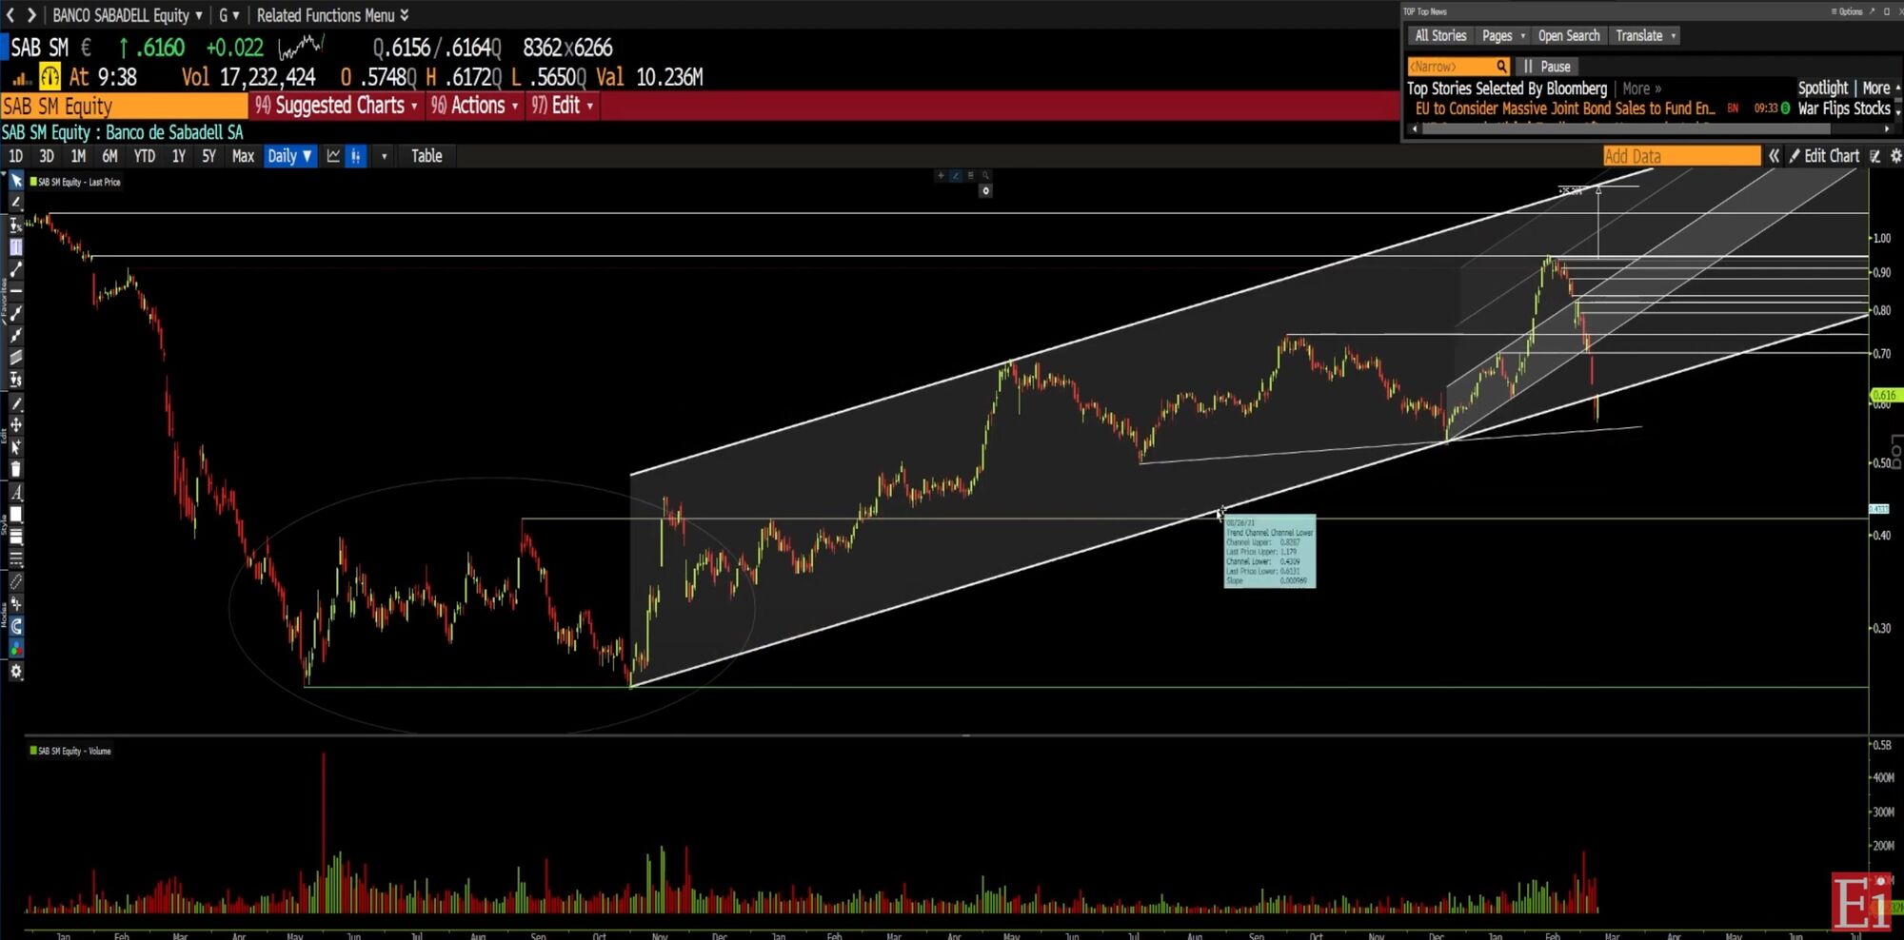Pause the news feed
1904x940 pixels.
1547,67
